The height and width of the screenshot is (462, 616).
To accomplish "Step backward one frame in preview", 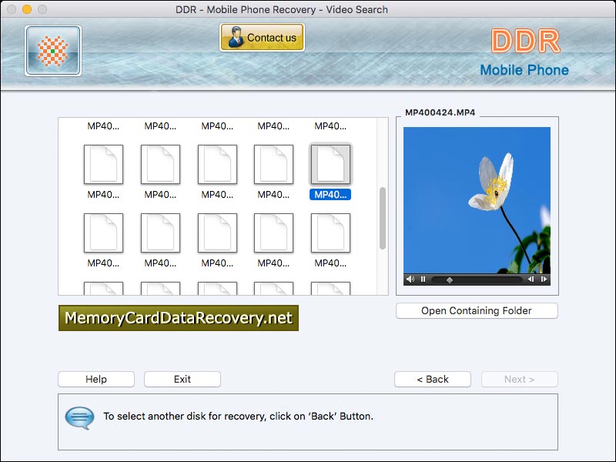I will pyautogui.click(x=531, y=280).
